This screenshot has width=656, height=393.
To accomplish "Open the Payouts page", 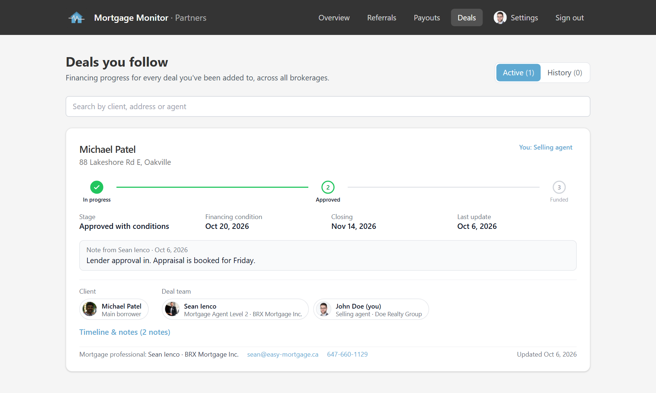I will coord(427,17).
